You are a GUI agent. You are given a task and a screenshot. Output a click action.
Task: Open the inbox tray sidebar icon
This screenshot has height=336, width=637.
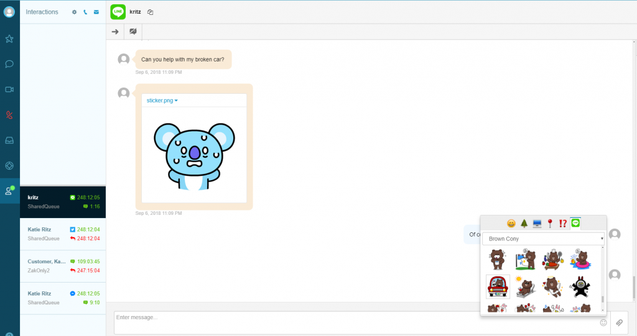point(9,140)
